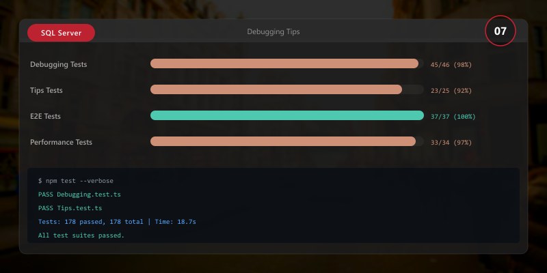
Task: Click the npm test --verbose command line
Action: (76, 181)
